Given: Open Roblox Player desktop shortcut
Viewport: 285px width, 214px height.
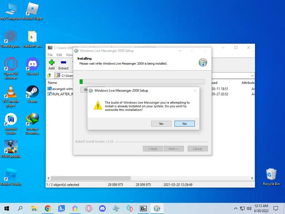Looking at the screenshot, I should point(33,11).
